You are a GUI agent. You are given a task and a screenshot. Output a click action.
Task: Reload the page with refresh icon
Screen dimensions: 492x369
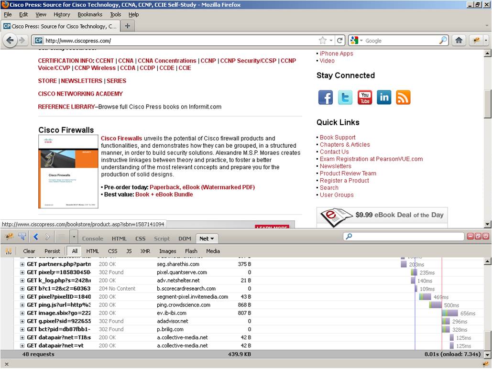[339, 41]
